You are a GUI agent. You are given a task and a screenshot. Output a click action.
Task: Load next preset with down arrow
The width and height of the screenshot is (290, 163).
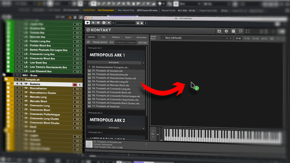click(142, 23)
